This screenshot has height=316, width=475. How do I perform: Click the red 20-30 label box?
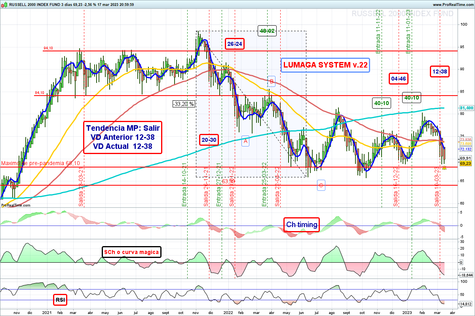pyautogui.click(x=208, y=140)
